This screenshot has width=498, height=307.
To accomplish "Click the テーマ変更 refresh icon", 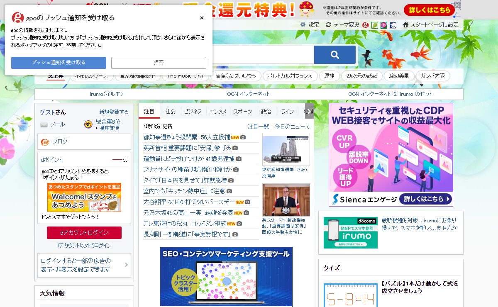I will pos(328,25).
